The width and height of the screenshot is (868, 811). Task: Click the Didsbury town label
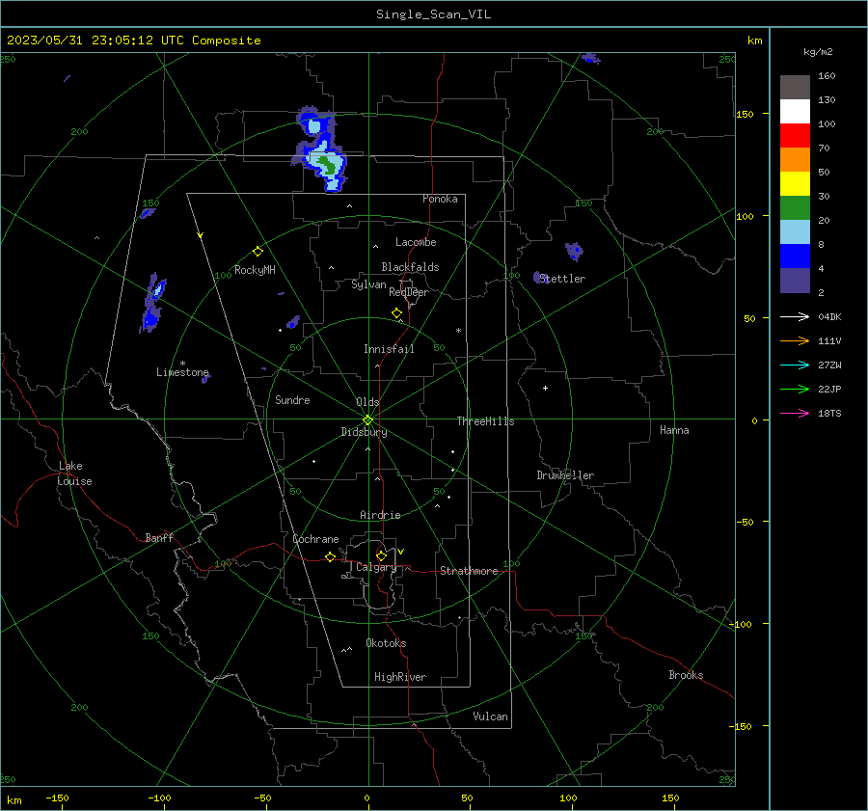364,432
